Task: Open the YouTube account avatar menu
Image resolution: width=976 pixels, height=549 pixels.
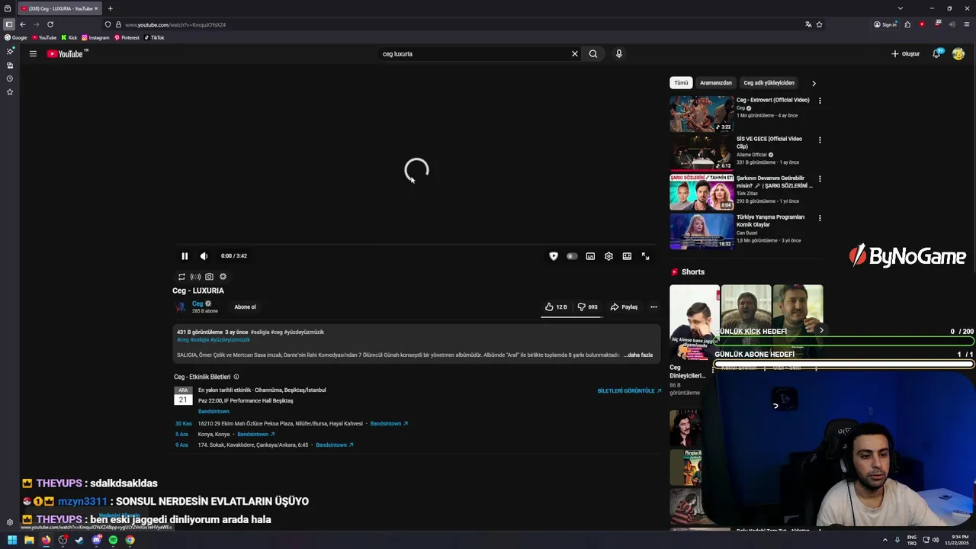Action: pyautogui.click(x=958, y=54)
